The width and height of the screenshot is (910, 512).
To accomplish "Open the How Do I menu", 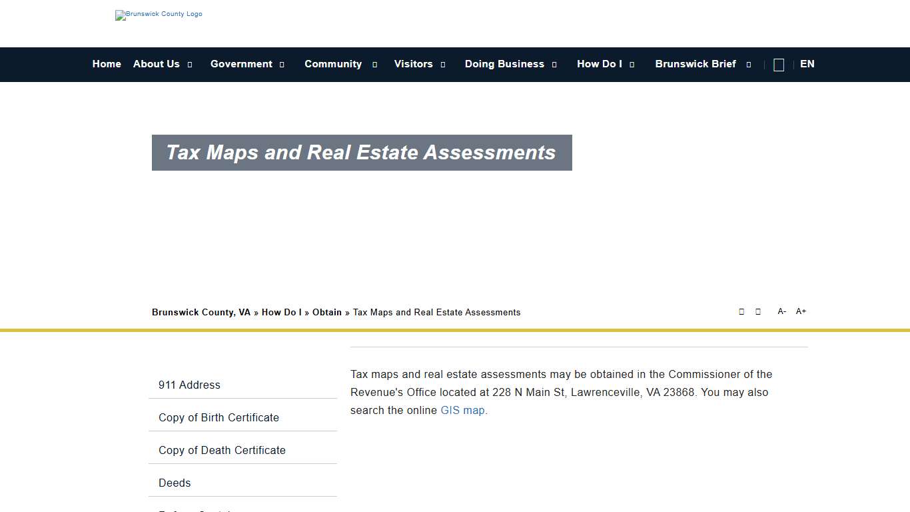I will coord(600,64).
